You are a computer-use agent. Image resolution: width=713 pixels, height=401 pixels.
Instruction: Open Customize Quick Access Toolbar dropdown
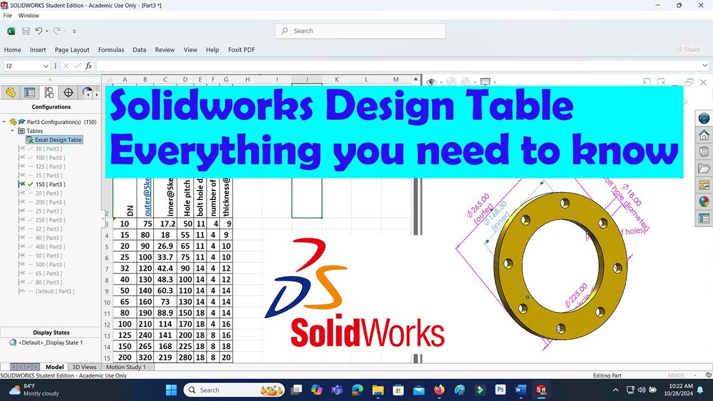(x=74, y=31)
